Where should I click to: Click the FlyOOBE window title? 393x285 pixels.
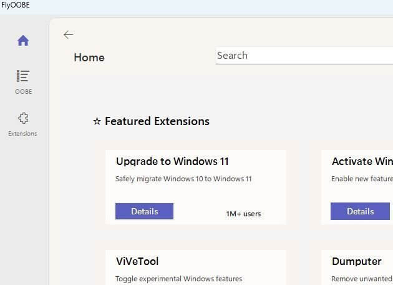[16, 5]
